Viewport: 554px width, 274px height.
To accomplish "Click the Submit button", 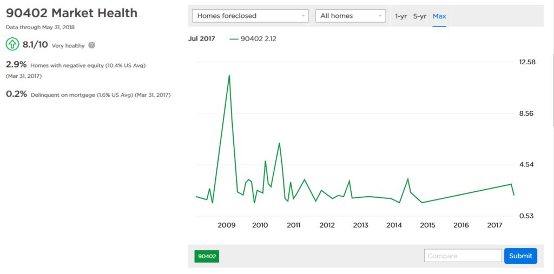I will 521,256.
